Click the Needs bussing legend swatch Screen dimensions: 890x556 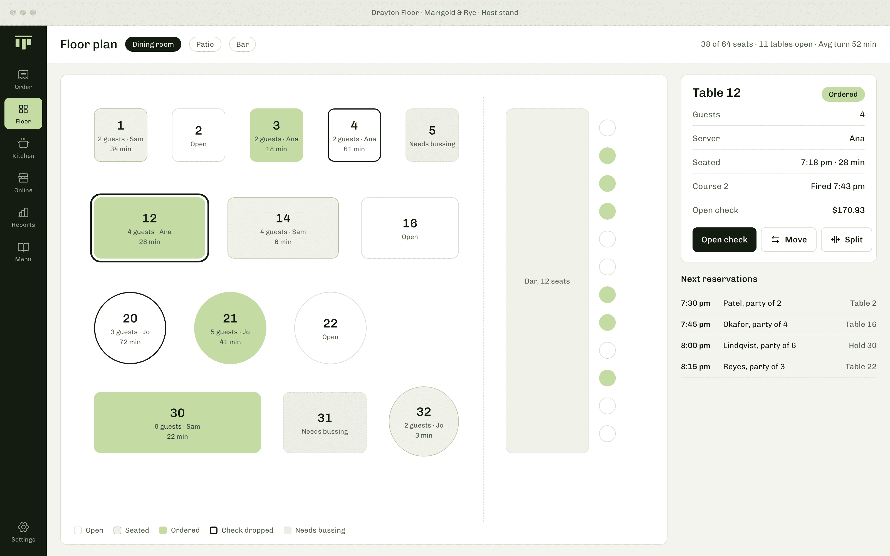[x=287, y=530]
